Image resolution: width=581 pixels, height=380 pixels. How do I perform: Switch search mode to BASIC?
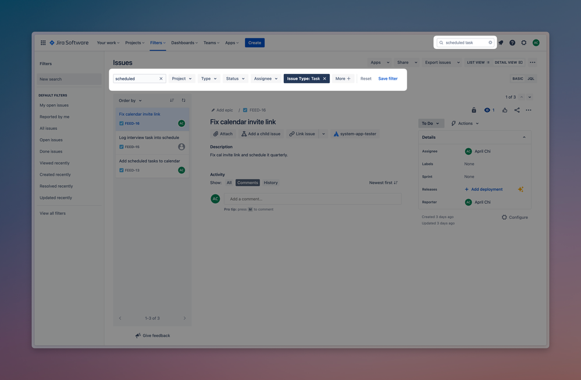coord(518,79)
